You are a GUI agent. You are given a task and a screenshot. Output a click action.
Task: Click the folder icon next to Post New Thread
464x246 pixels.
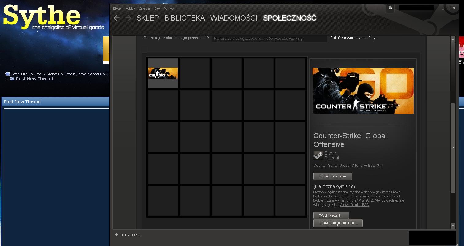click(12, 79)
